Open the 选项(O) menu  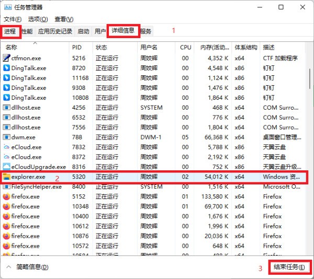(38, 19)
